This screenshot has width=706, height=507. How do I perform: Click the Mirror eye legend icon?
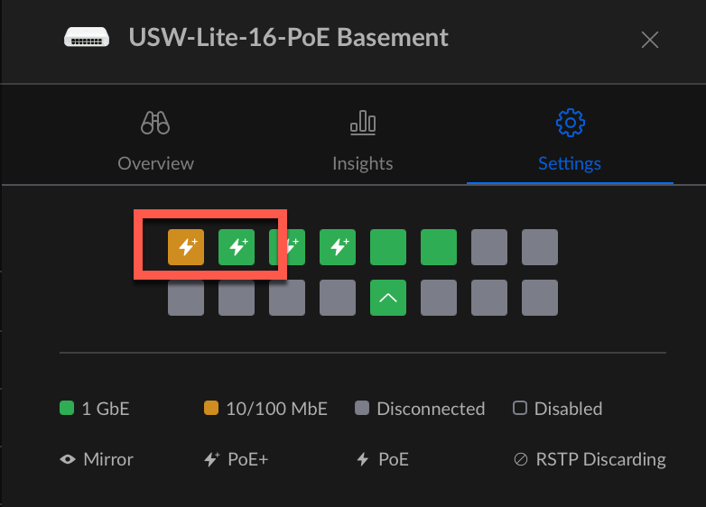point(67,459)
